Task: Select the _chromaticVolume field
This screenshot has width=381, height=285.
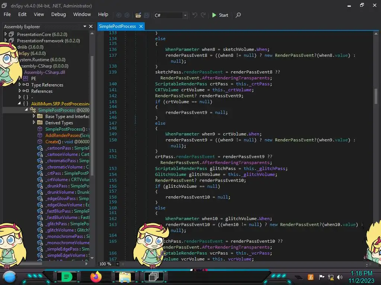Action: (x=67, y=167)
